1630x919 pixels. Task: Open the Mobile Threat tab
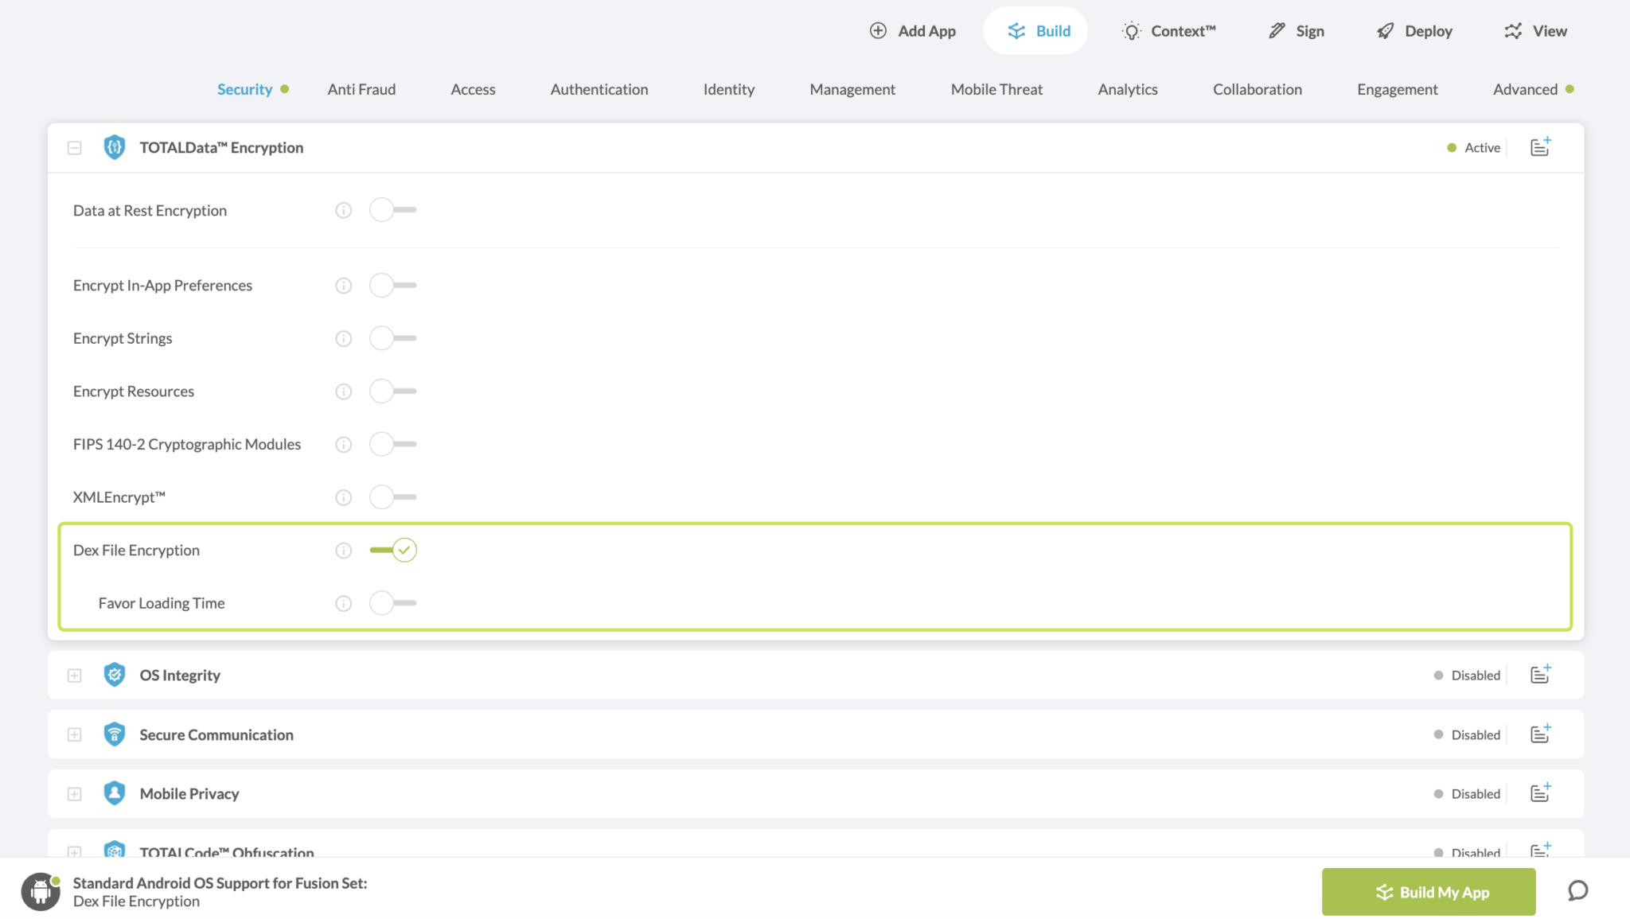pyautogui.click(x=996, y=89)
